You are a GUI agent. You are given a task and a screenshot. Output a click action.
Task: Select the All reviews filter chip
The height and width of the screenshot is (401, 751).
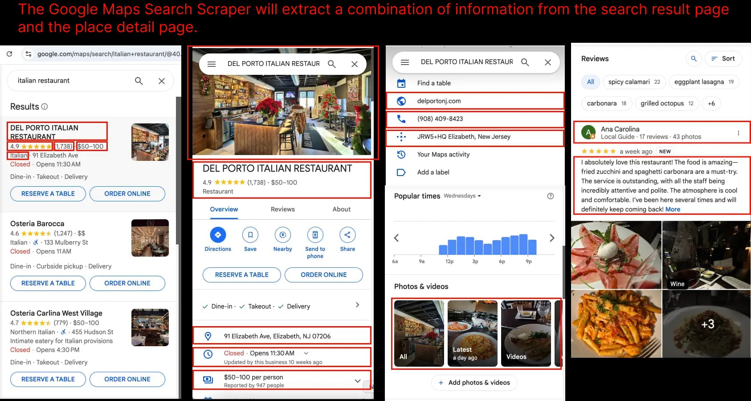pyautogui.click(x=590, y=82)
